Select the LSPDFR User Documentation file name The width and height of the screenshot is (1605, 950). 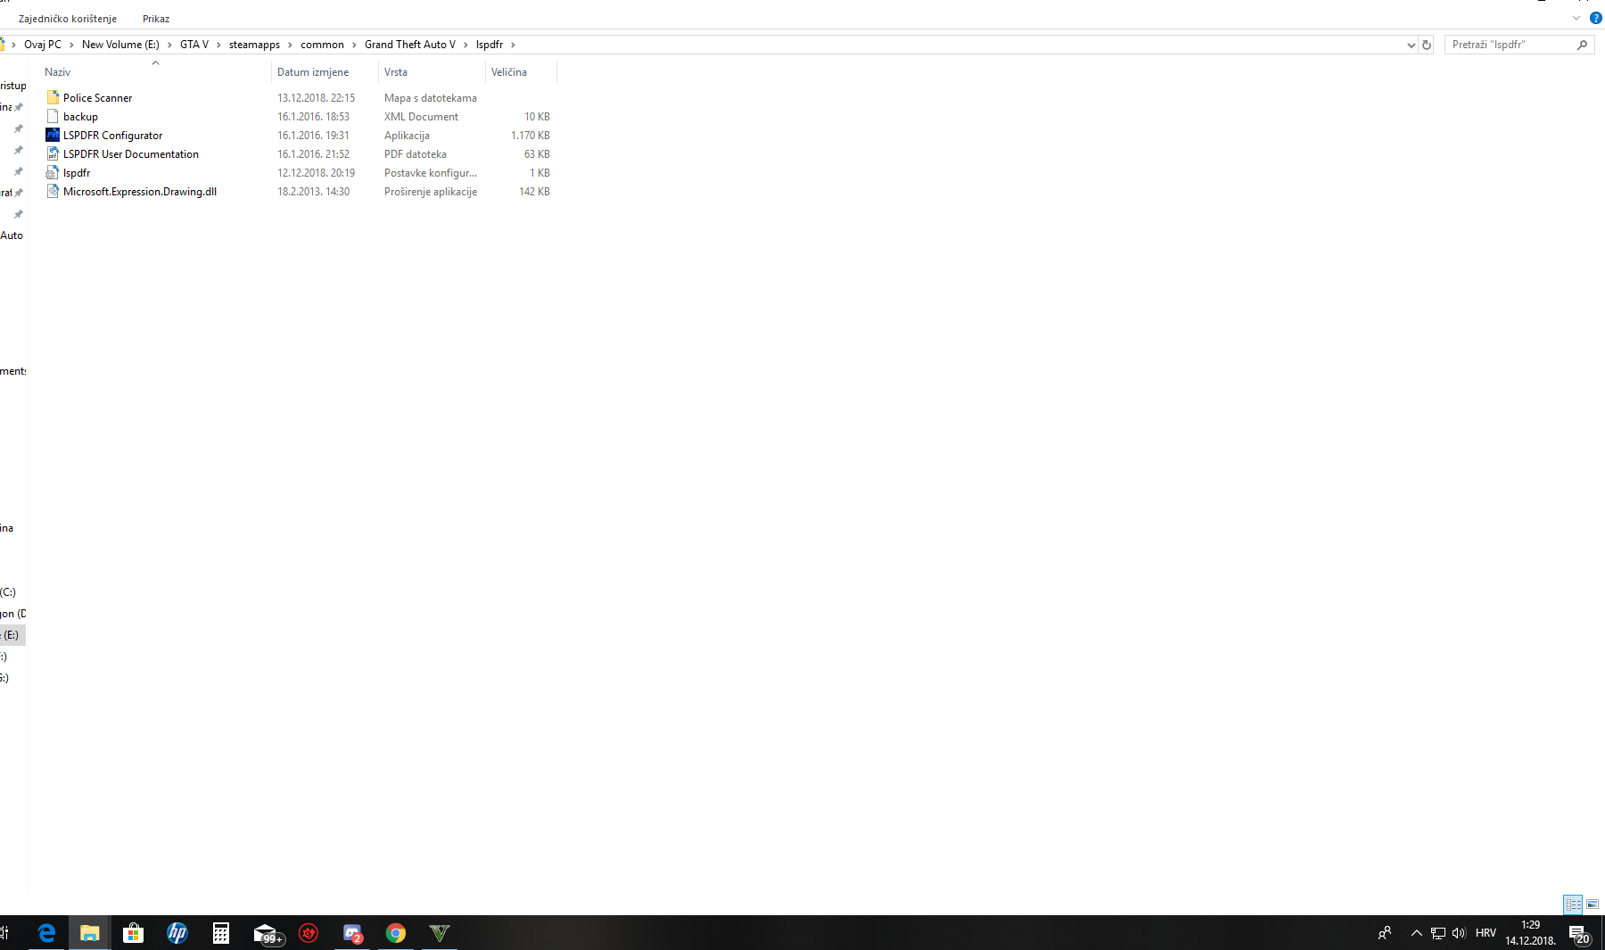pyautogui.click(x=131, y=154)
